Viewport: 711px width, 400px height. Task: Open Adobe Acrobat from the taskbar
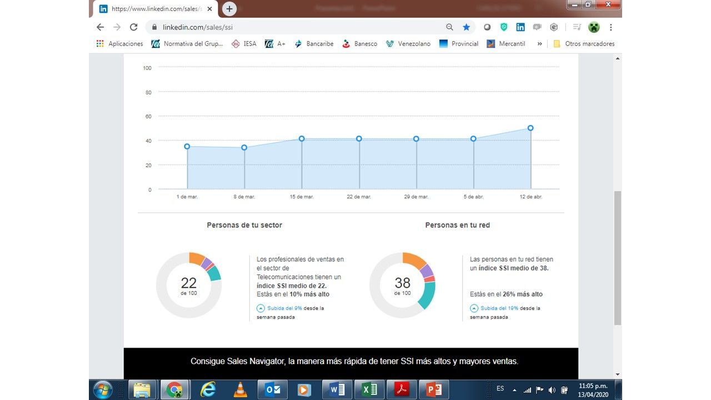click(402, 390)
